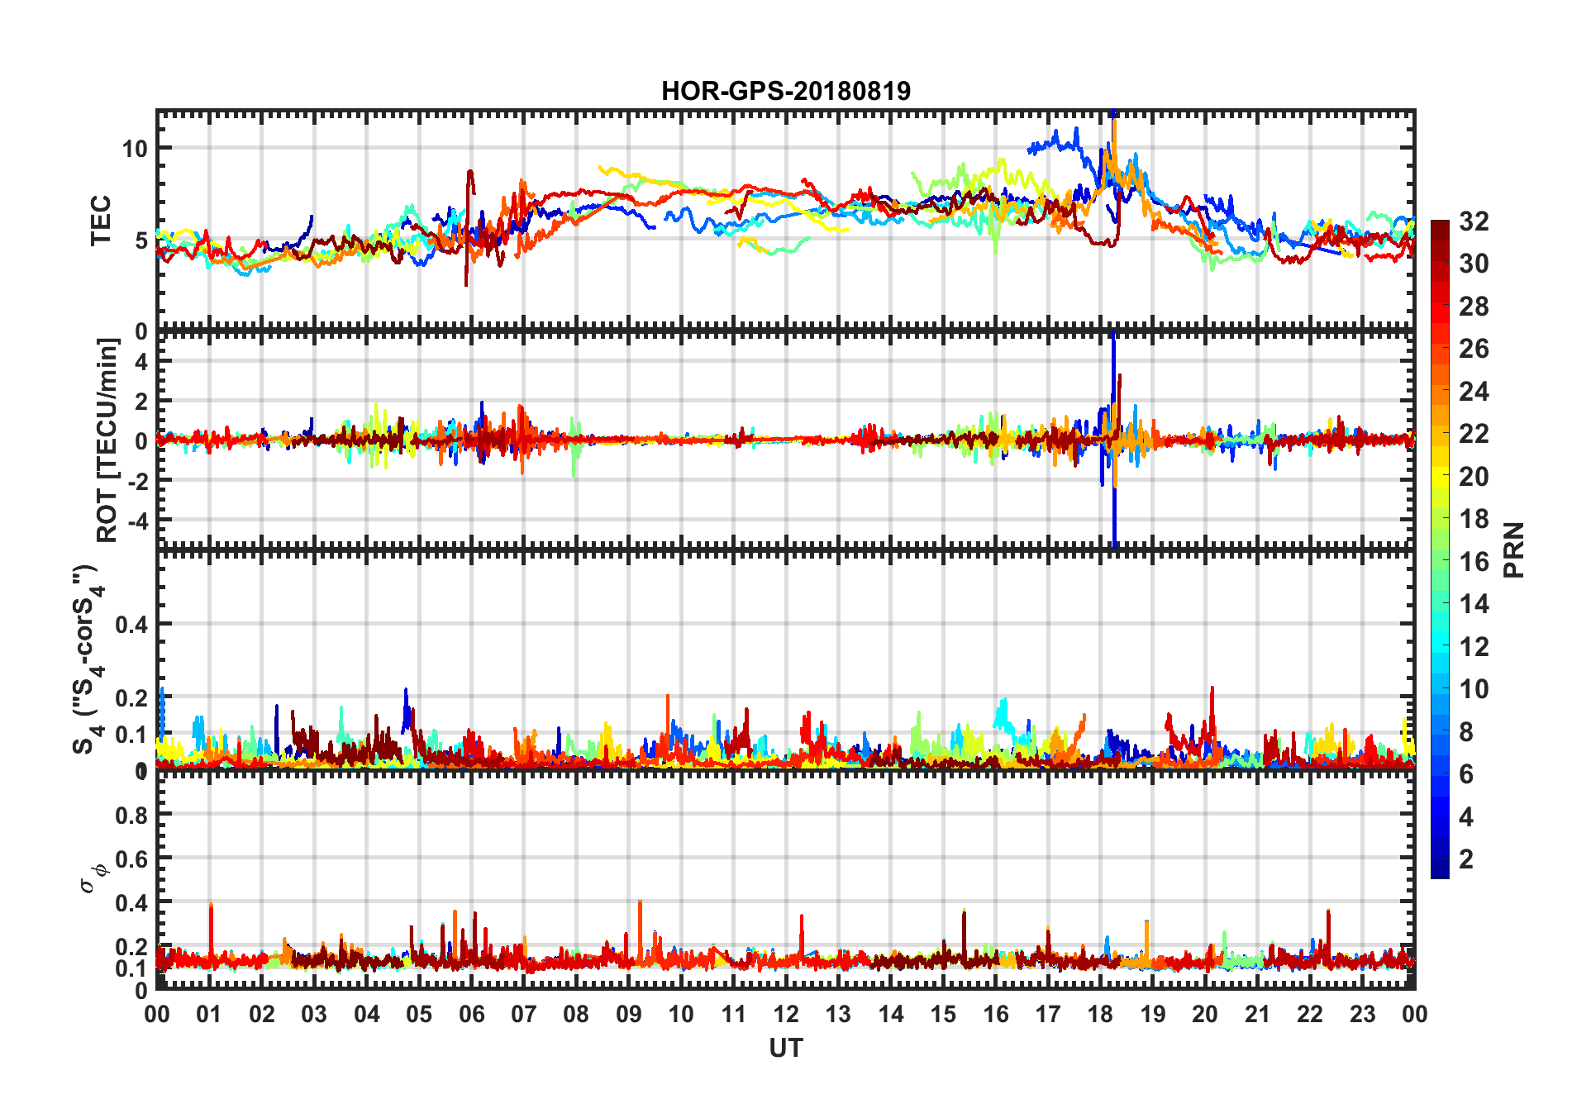Click the UT x-axis label
This screenshot has width=1572, height=1099.
[x=786, y=1049]
